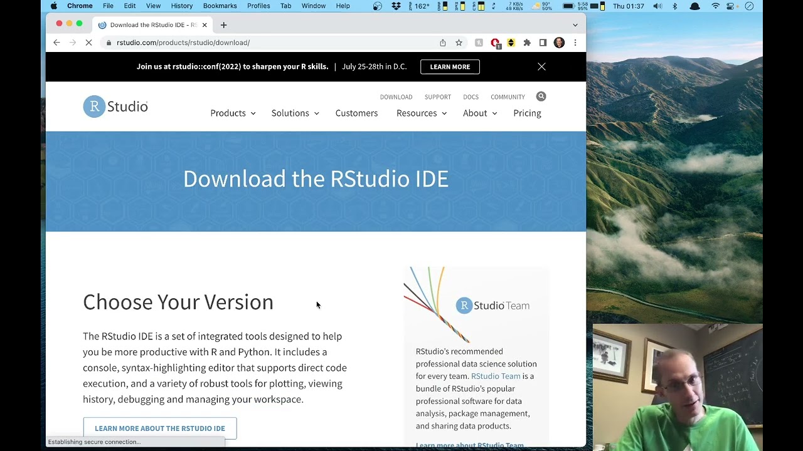Expand the Resources dropdown menu

422,113
